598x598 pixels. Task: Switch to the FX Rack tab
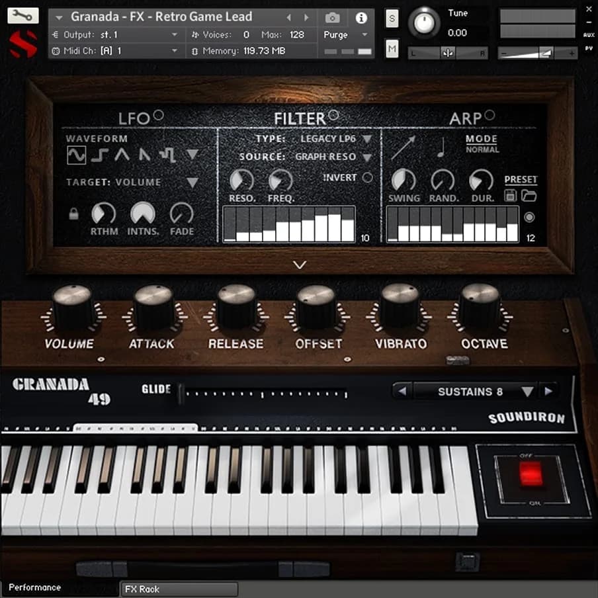coord(179,589)
